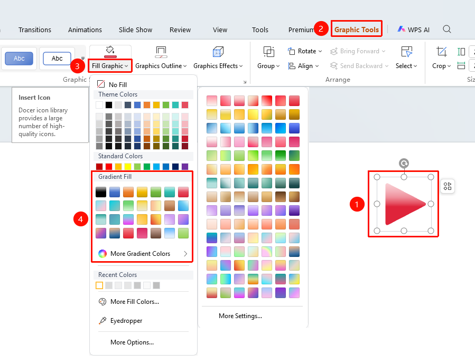The height and width of the screenshot is (364, 475).
Task: Apply the outlined Abc style
Action: (57, 59)
